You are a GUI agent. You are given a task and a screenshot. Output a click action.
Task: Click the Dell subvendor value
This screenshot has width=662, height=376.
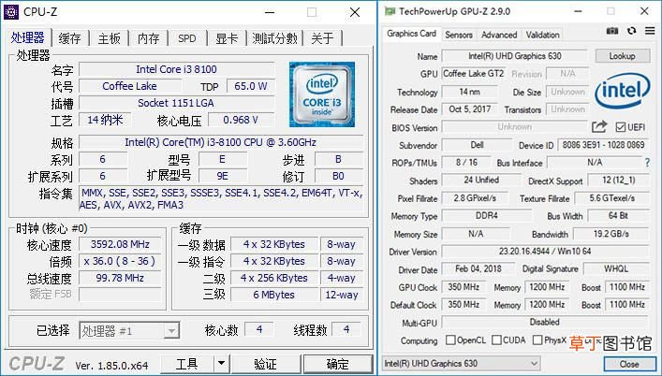pyautogui.click(x=478, y=145)
